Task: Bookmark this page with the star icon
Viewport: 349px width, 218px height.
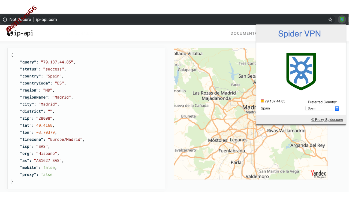Action: pos(330,20)
